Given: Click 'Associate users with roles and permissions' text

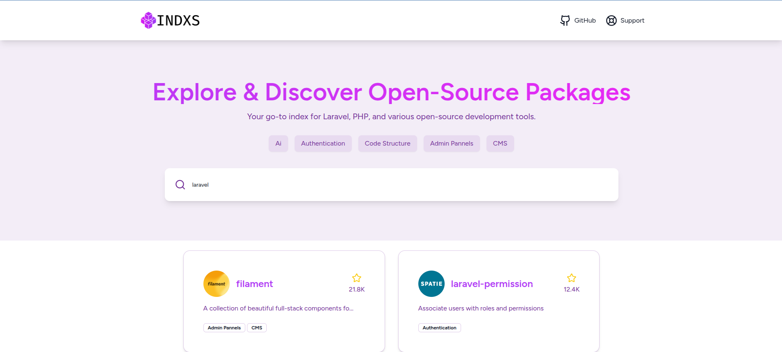Looking at the screenshot, I should (x=481, y=308).
